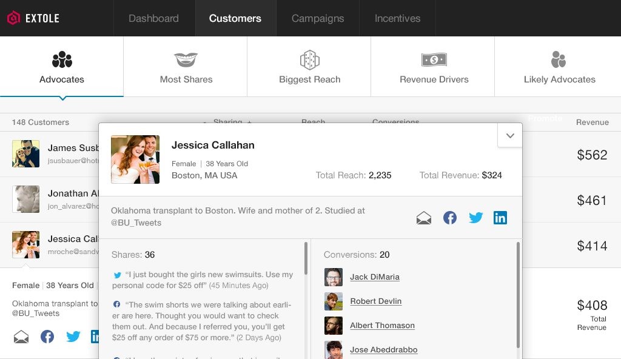Click LinkedIn icon in Jessica's popup card

(500, 218)
